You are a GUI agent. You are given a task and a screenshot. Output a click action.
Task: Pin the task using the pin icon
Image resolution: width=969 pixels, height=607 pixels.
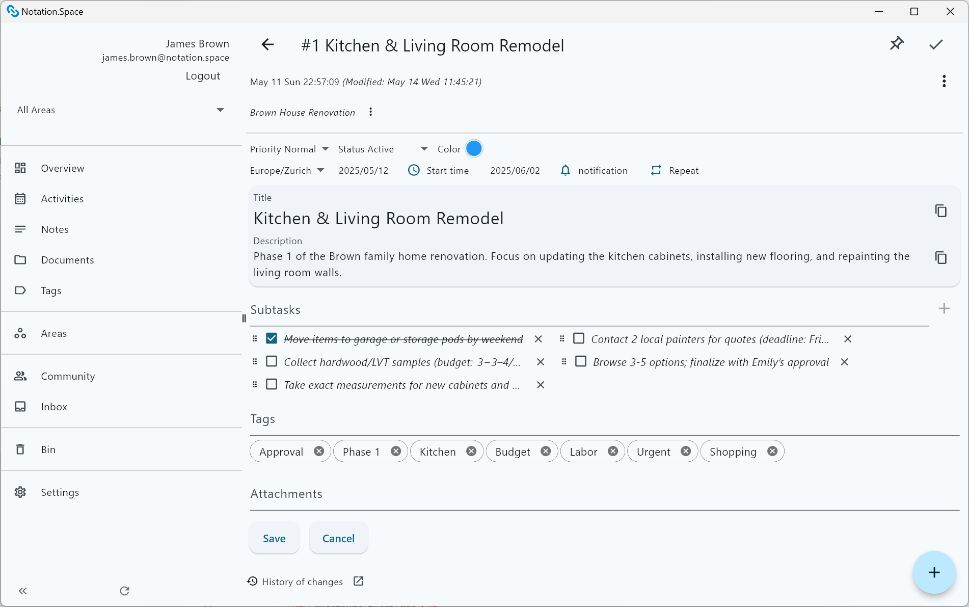[897, 44]
